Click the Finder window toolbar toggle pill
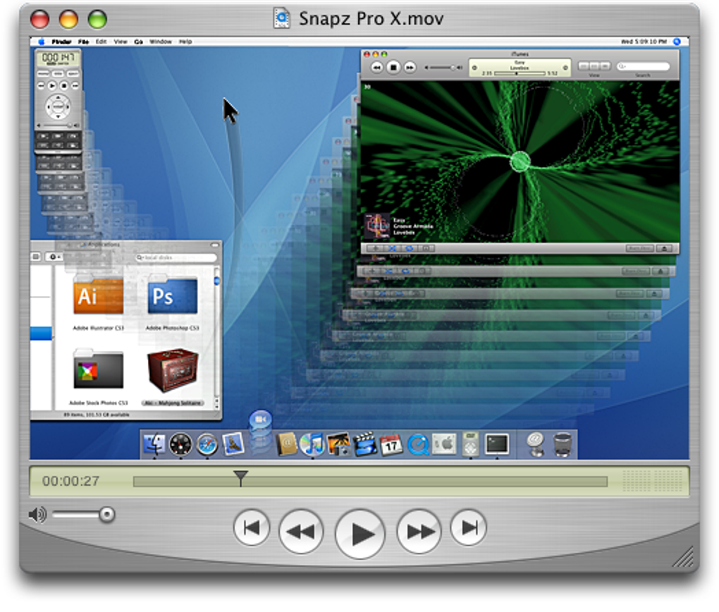The image size is (719, 612). (x=214, y=245)
